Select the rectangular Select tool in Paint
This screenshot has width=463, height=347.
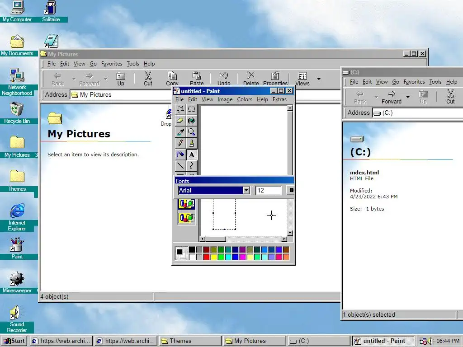[x=192, y=109]
